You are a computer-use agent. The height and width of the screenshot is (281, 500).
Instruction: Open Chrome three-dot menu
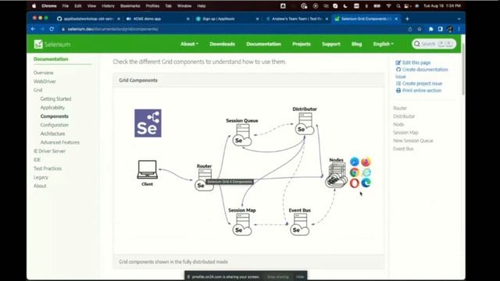click(x=459, y=29)
